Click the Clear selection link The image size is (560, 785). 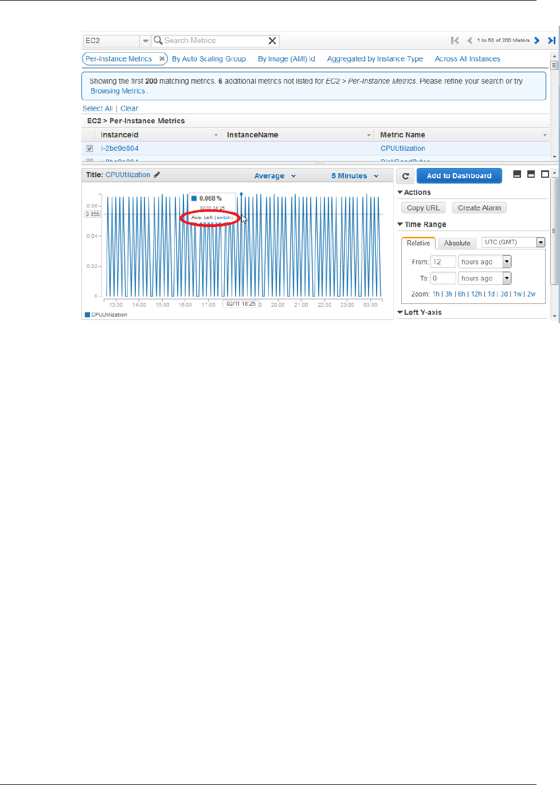(129, 108)
